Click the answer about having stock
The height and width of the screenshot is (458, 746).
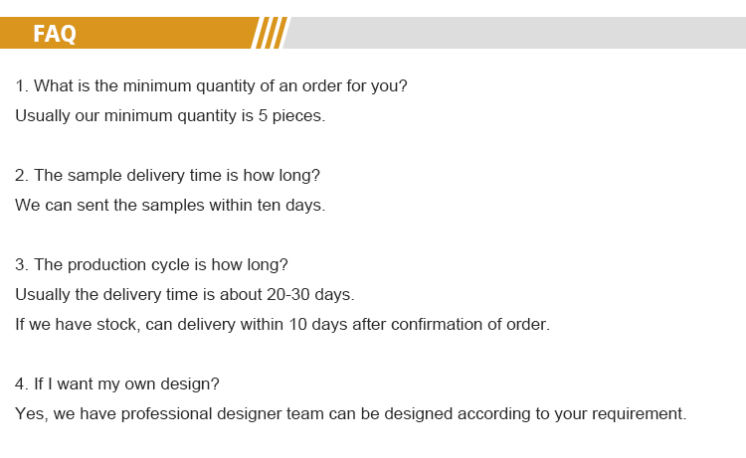281,325
